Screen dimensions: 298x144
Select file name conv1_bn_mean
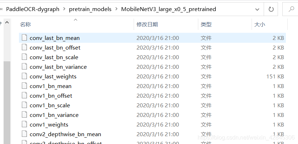tap(50, 86)
